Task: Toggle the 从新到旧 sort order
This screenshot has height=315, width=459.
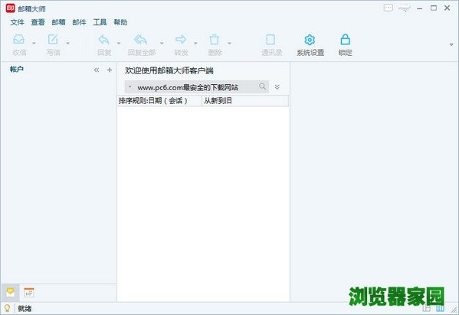Action: 245,101
